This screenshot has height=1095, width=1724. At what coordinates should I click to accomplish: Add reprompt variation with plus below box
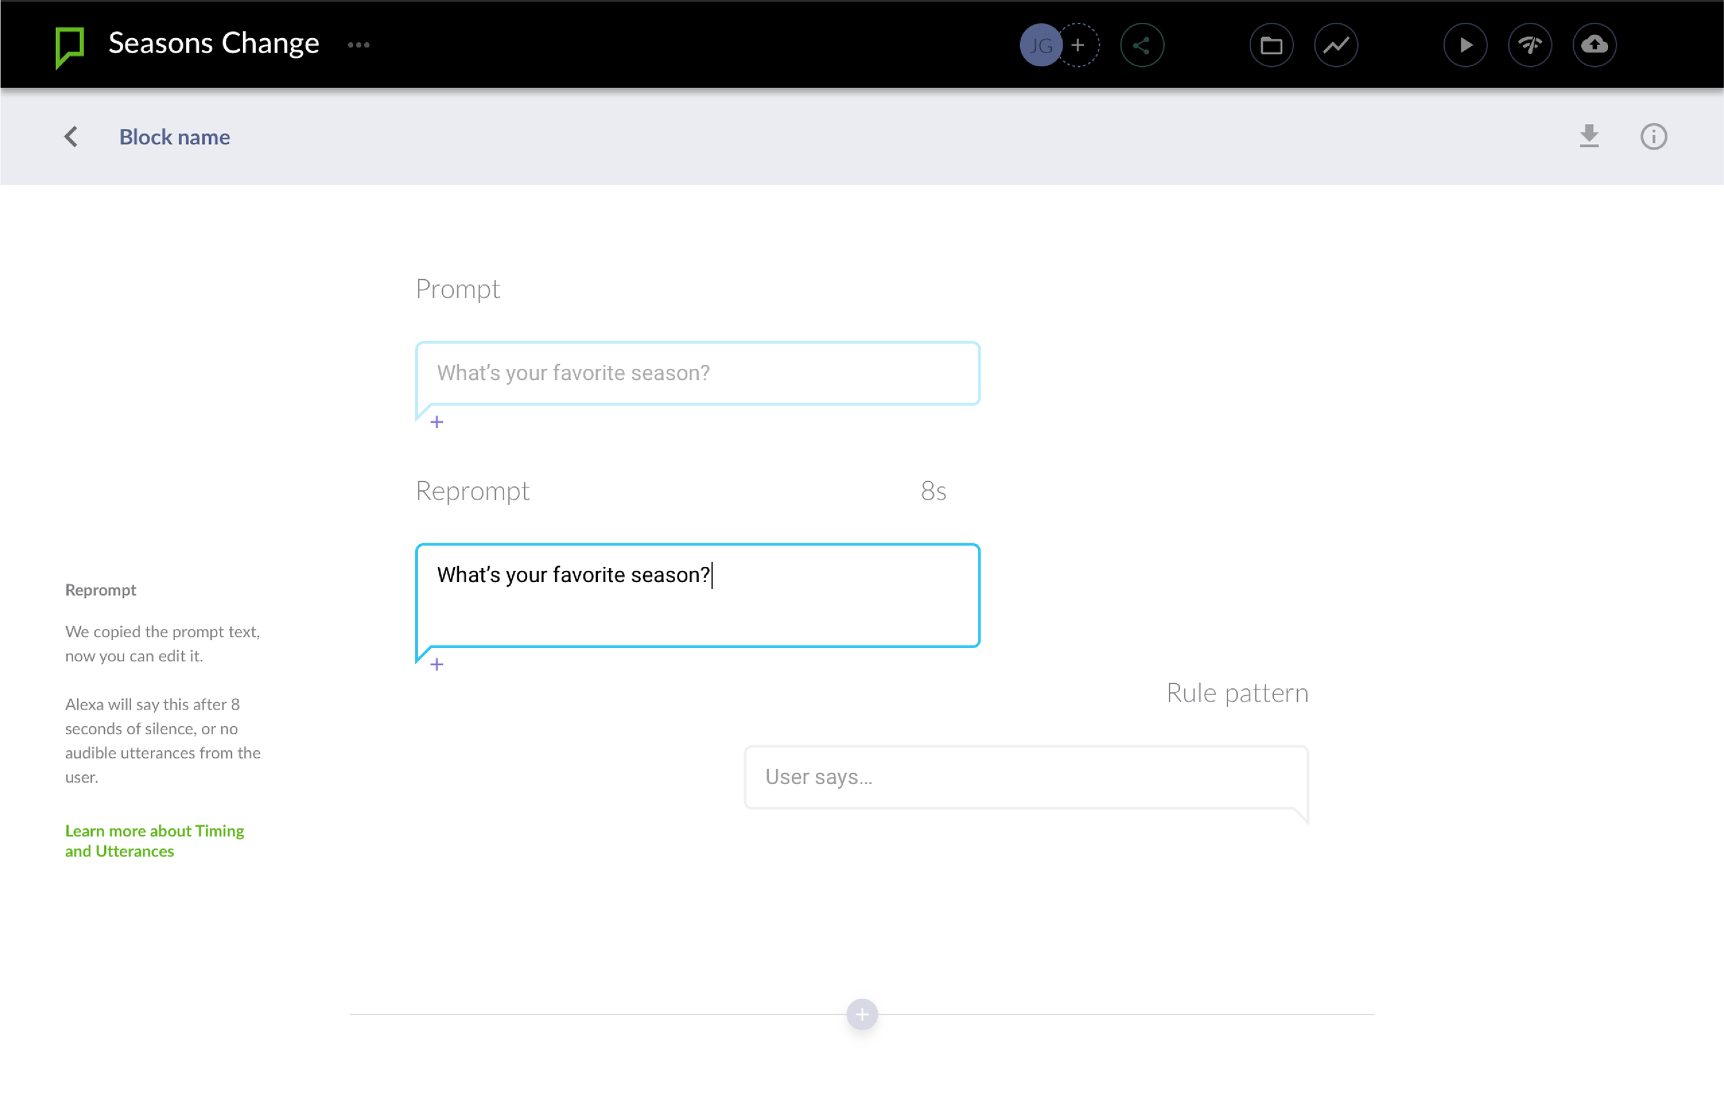tap(437, 665)
